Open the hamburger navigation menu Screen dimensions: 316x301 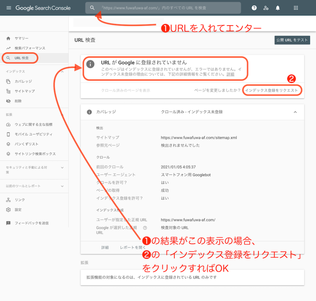coord(9,8)
